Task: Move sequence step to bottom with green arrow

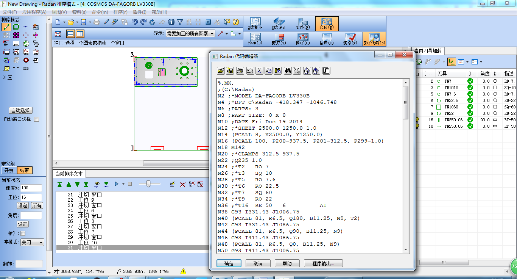Action: click(86, 184)
